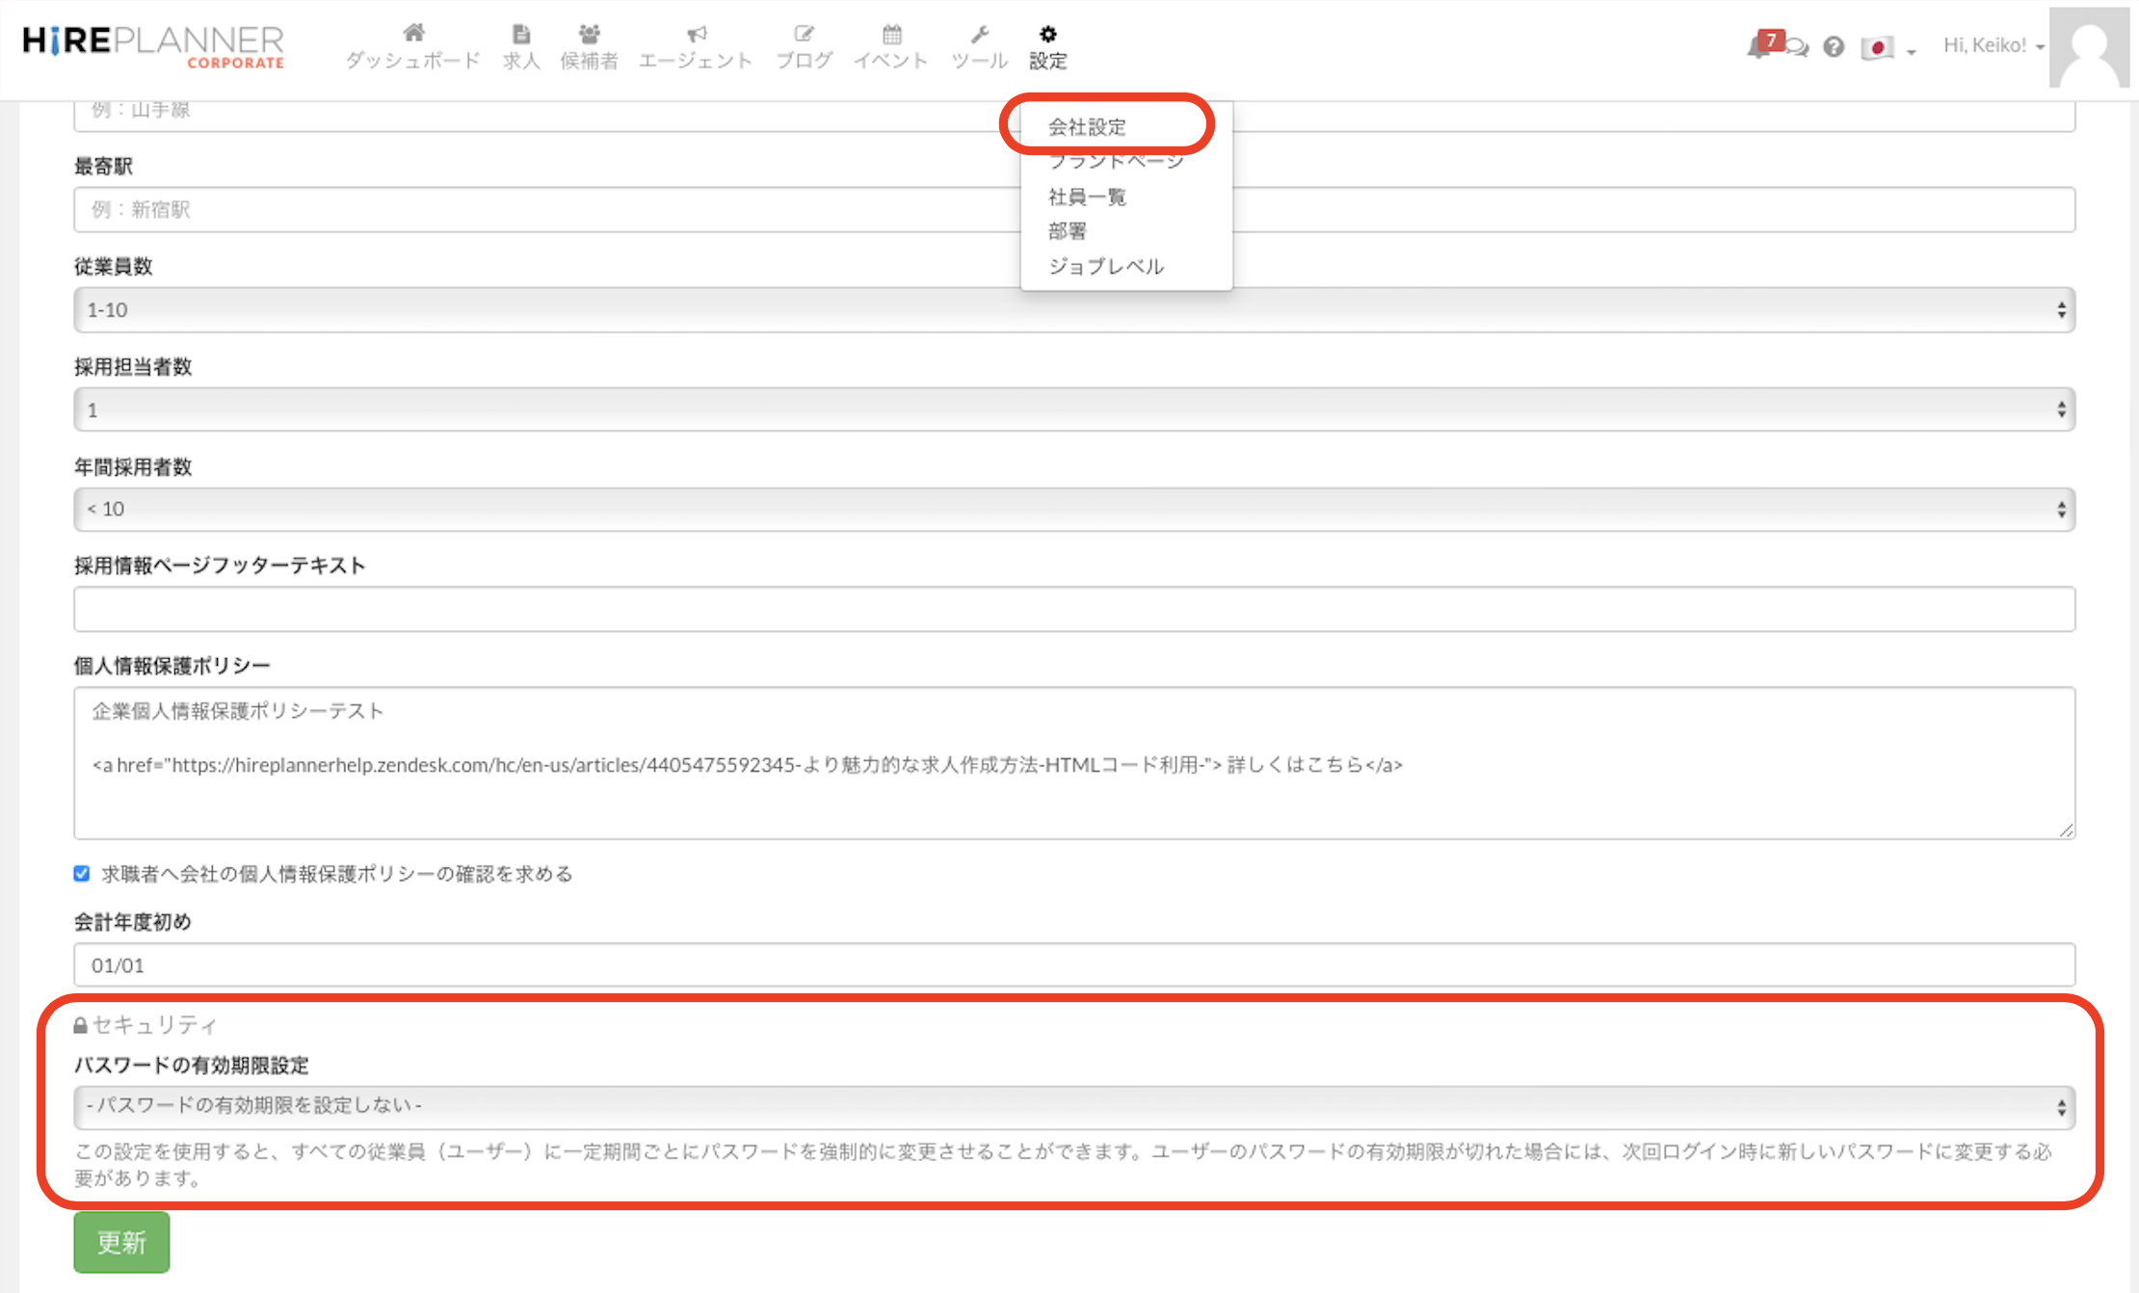The width and height of the screenshot is (2139, 1293).
Task: Click the notification bell with badge 7
Action: [x=1761, y=45]
